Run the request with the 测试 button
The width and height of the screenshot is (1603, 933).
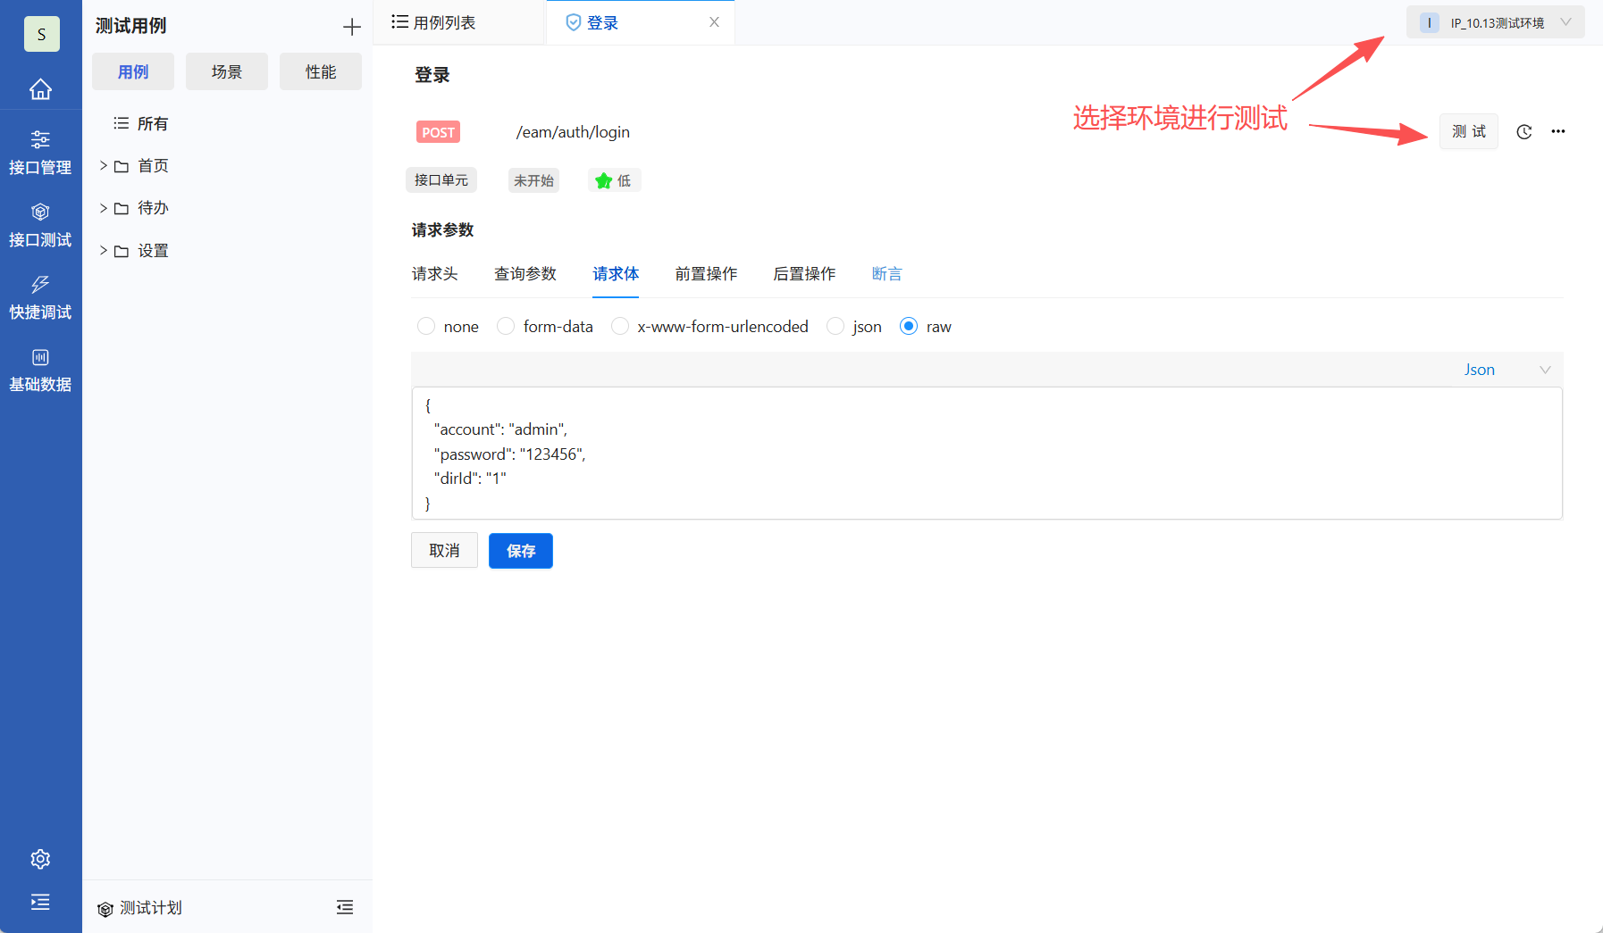click(x=1468, y=131)
